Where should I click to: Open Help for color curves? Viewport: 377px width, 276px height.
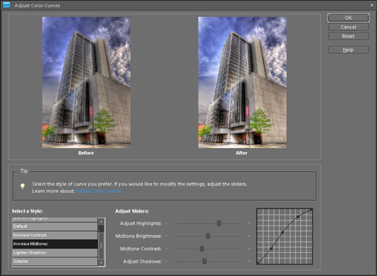coord(348,50)
